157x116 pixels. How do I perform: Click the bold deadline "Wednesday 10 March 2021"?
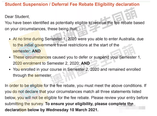coord(72,110)
